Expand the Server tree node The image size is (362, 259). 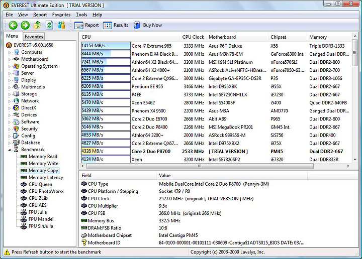(x=10, y=73)
